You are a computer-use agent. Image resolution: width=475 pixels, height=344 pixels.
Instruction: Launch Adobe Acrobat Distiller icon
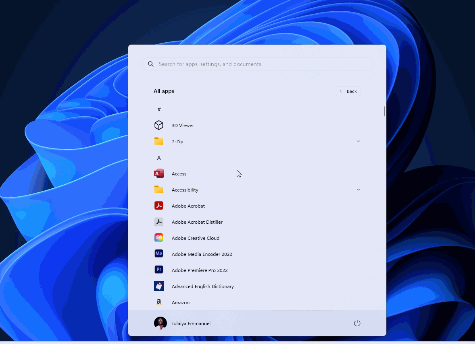(x=159, y=222)
